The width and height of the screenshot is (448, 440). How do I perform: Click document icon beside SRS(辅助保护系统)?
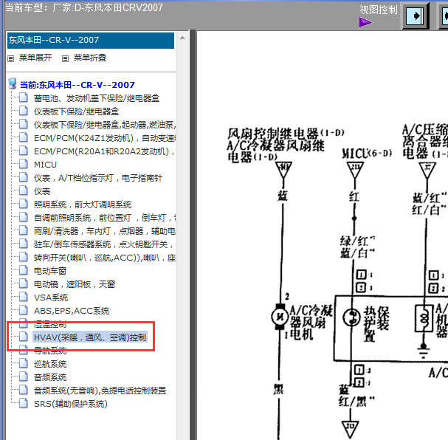[24, 403]
